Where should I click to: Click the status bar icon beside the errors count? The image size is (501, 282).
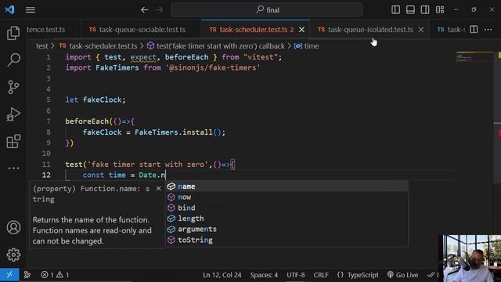(27, 275)
